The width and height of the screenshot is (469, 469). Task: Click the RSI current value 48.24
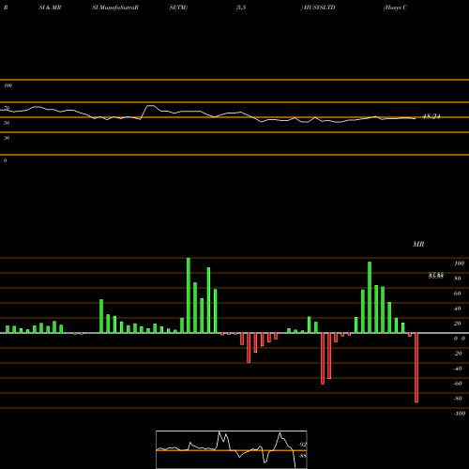pyautogui.click(x=431, y=116)
